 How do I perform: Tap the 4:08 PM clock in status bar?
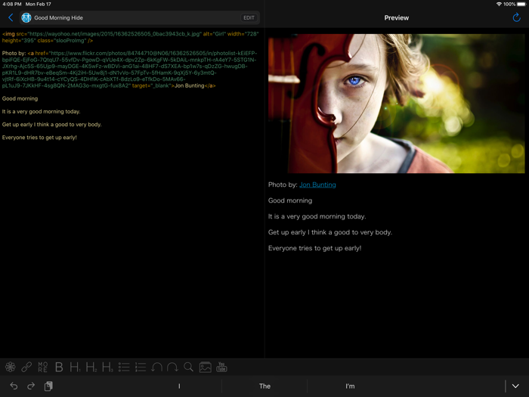tap(12, 4)
